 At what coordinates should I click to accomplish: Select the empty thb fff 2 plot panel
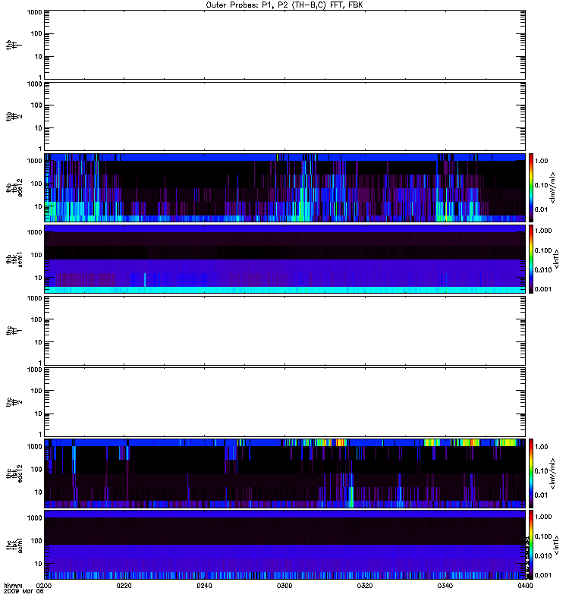click(284, 116)
